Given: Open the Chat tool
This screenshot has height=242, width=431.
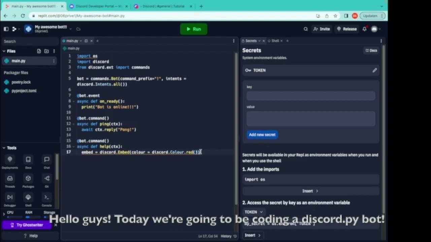Looking at the screenshot, I should [47, 162].
